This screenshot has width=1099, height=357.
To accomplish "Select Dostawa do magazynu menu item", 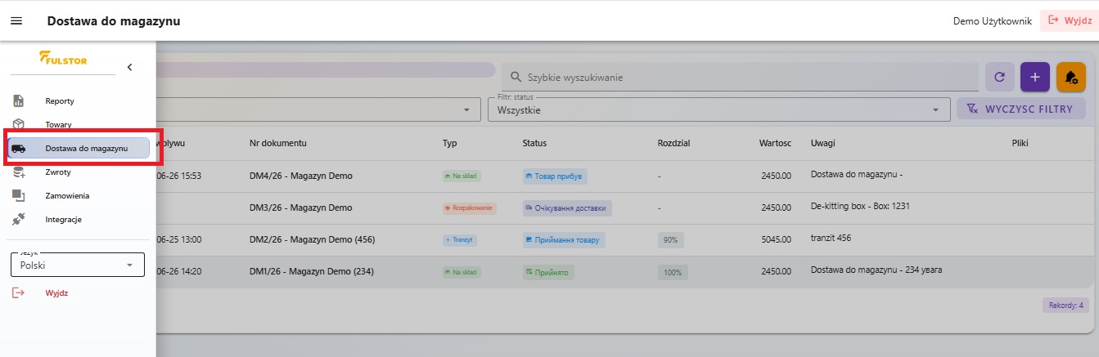I will pos(78,148).
